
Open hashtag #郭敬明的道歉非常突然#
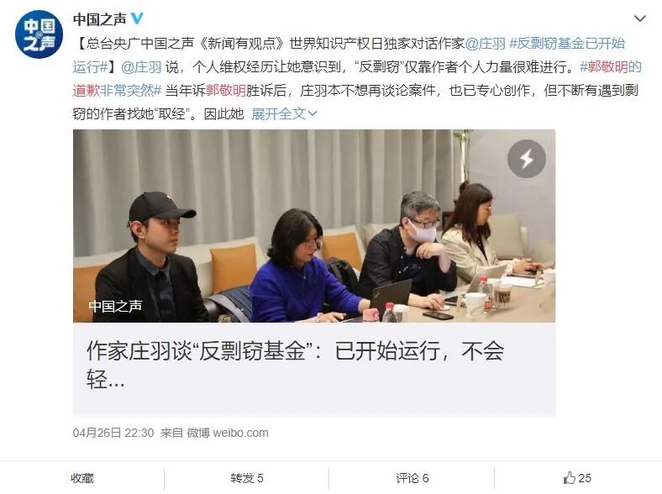(357, 78)
